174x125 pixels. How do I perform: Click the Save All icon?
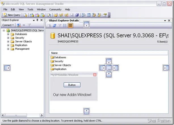[77, 15]
